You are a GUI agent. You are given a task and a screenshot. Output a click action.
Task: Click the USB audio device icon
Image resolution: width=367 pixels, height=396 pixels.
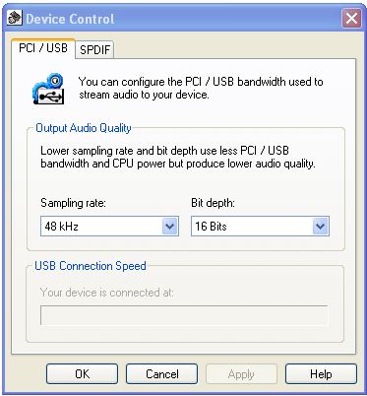coord(48,89)
